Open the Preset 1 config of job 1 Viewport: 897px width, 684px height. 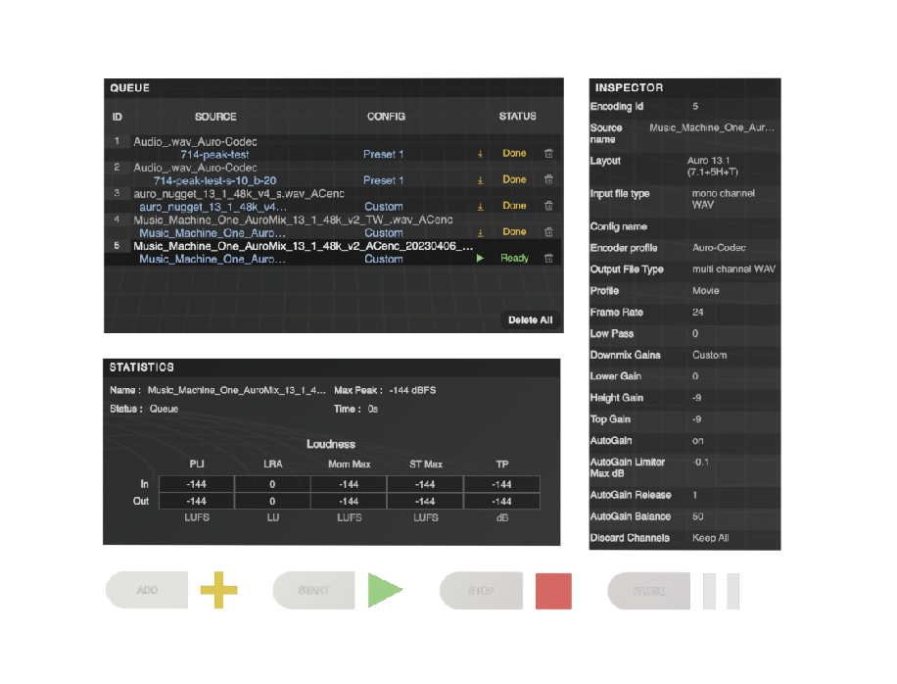(x=383, y=154)
